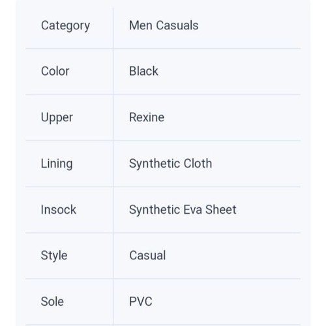This screenshot has height=326, width=326.
Task: Select the Lining label
Action: tap(57, 164)
